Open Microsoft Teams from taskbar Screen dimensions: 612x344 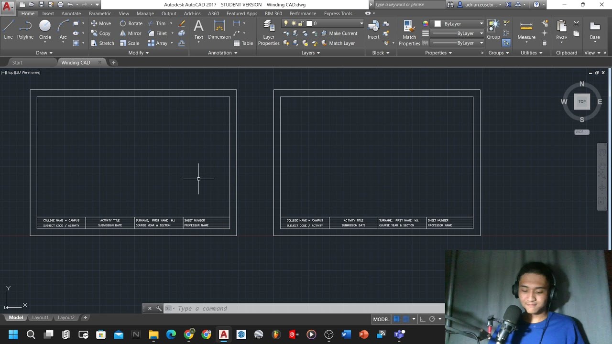coord(399,334)
